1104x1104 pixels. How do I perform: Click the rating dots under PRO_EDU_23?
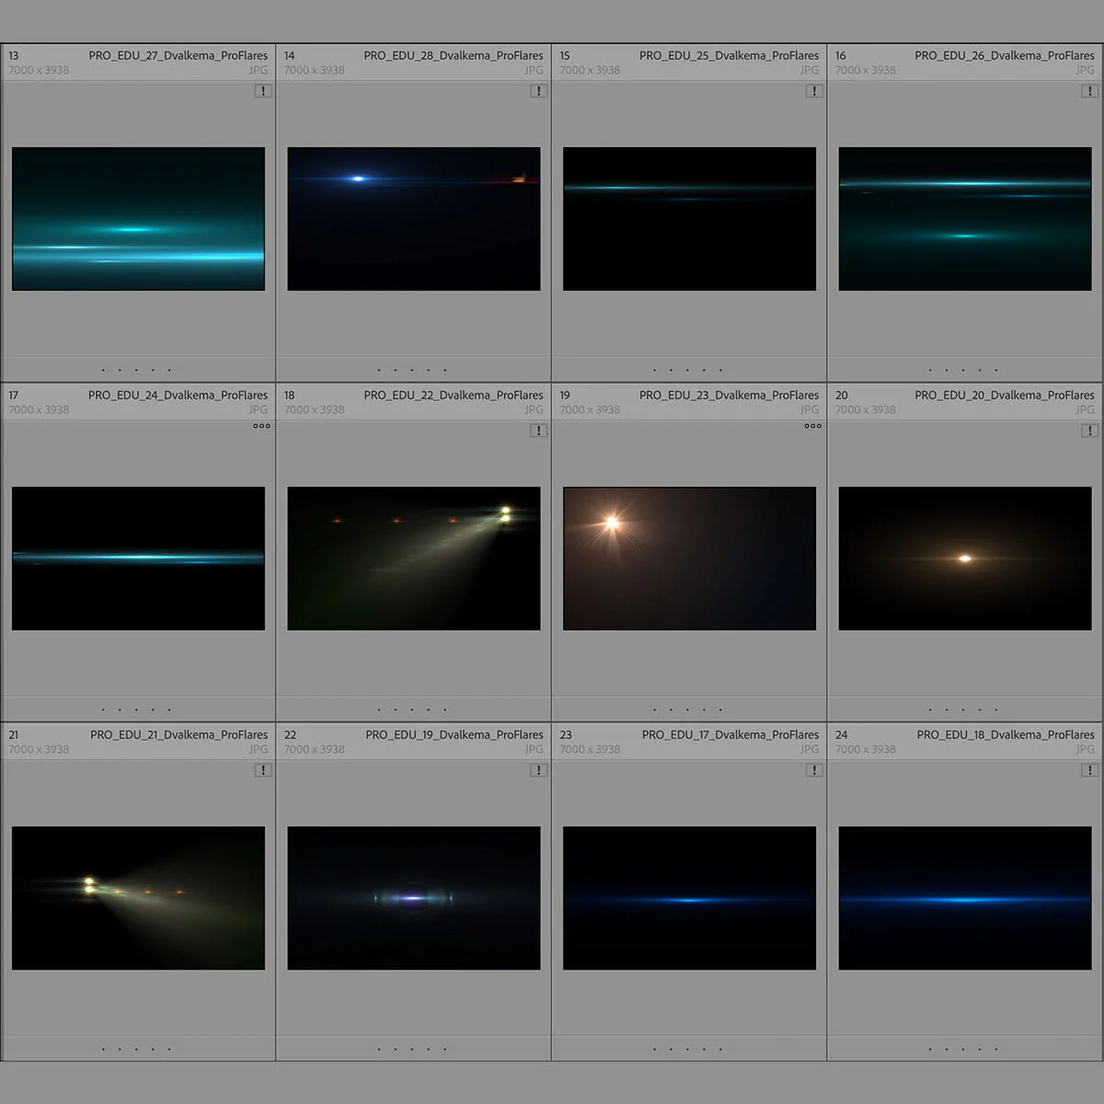[x=687, y=709]
